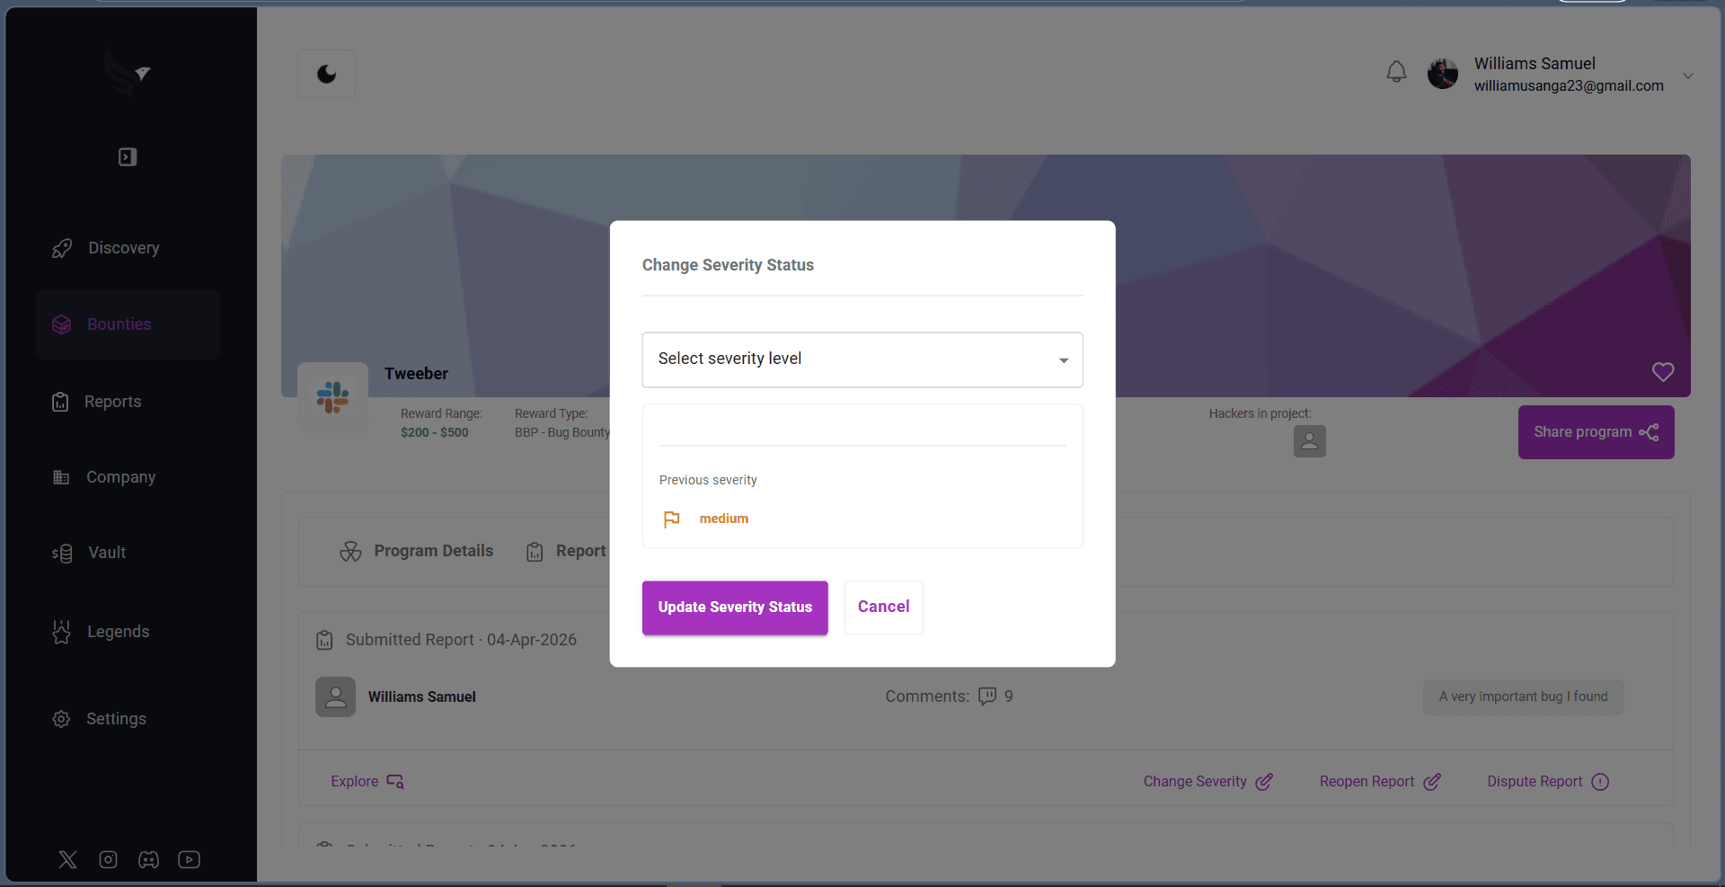Click the Share program button
Screen dimensions: 1725x887
coord(1596,432)
